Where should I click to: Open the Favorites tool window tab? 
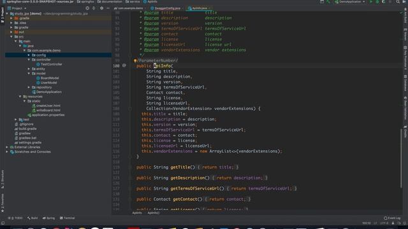3,203
